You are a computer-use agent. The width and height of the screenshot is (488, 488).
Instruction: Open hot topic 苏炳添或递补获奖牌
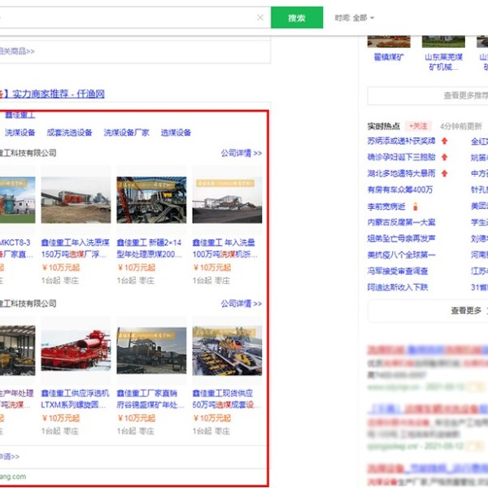coord(401,141)
